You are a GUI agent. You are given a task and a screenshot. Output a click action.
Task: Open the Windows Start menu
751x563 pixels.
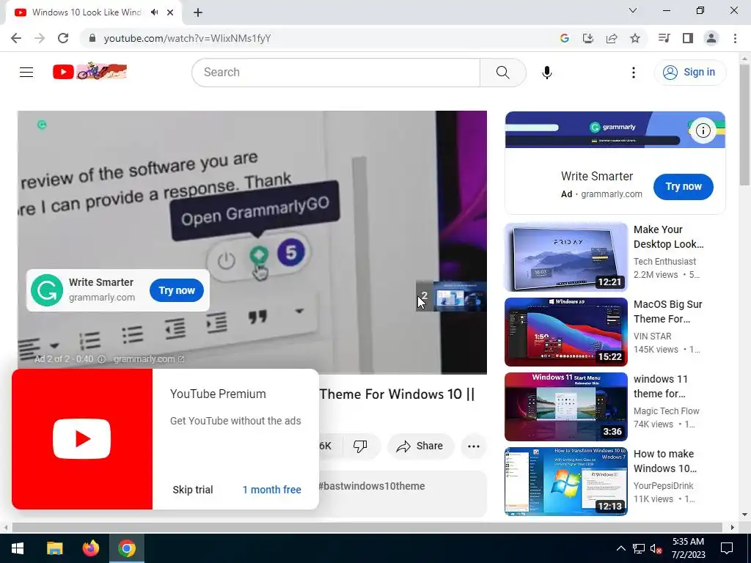point(18,548)
